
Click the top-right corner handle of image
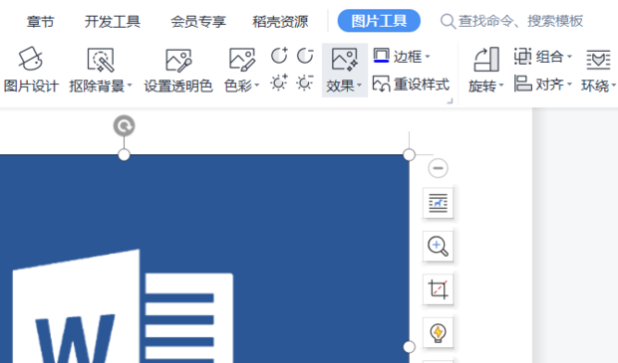coord(409,155)
